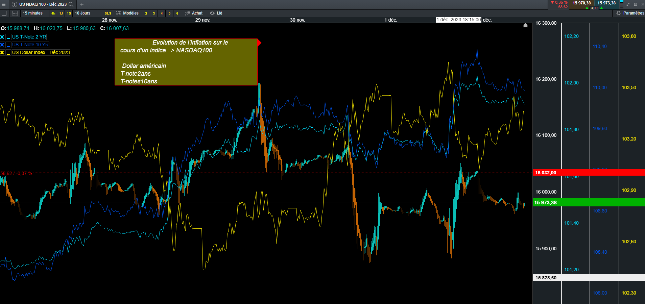Image resolution: width=645 pixels, height=304 pixels.
Task: Open the hamburger main menu
Action: (x=4, y=4)
